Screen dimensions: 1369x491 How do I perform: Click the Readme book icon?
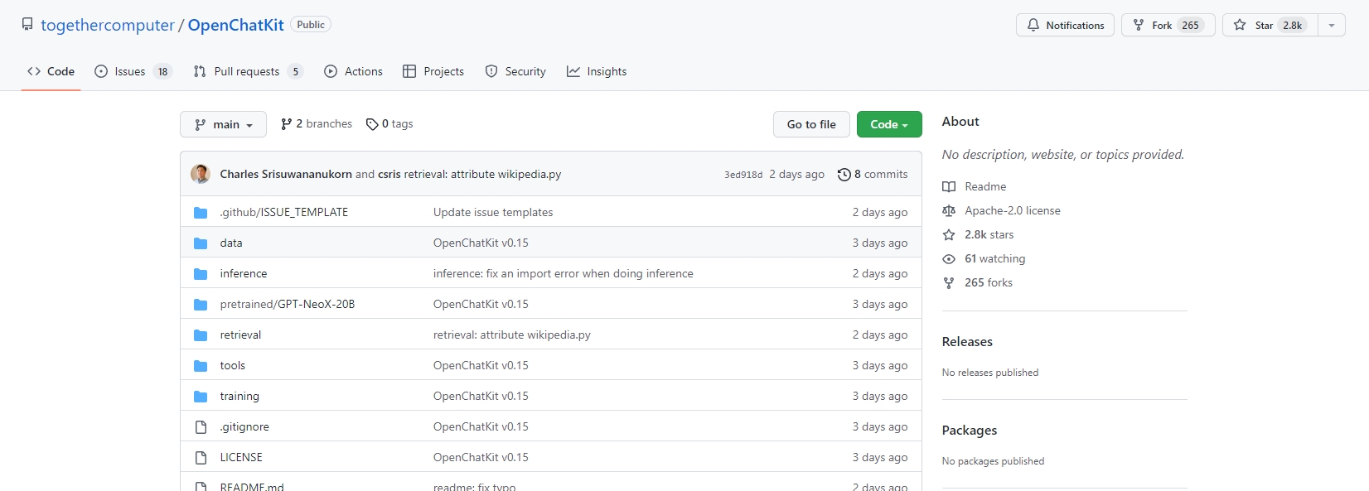[x=949, y=187]
